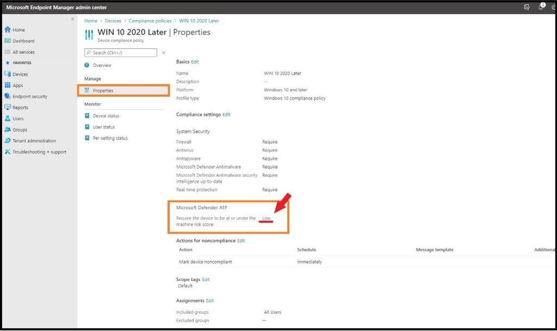557x331 pixels.
Task: Click the Firewall 'Require' value
Action: [x=270, y=142]
